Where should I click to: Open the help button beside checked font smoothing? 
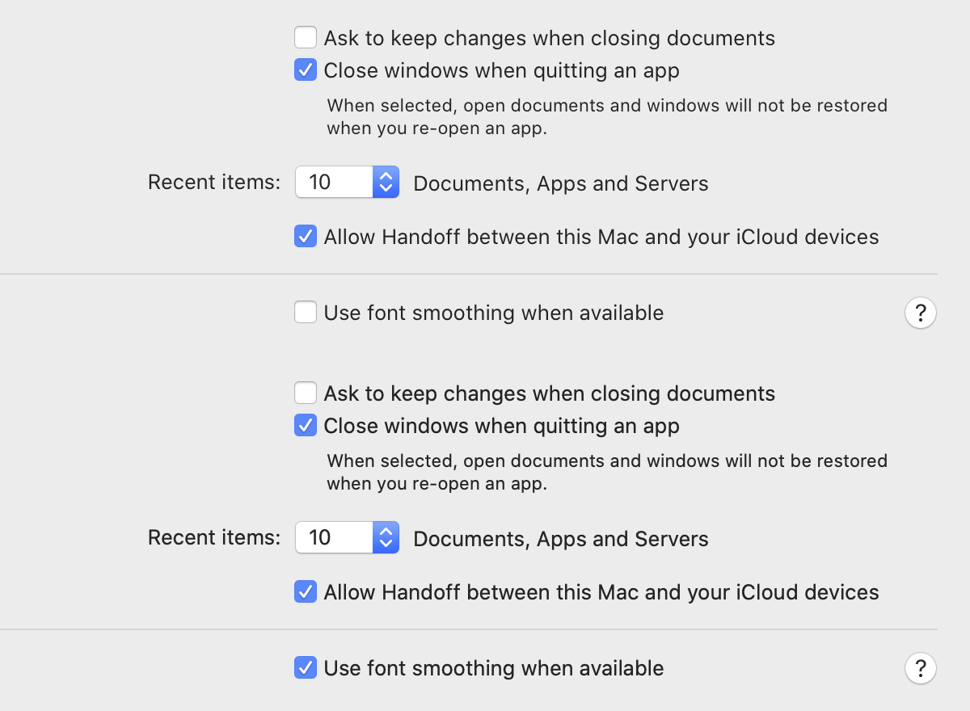click(920, 668)
